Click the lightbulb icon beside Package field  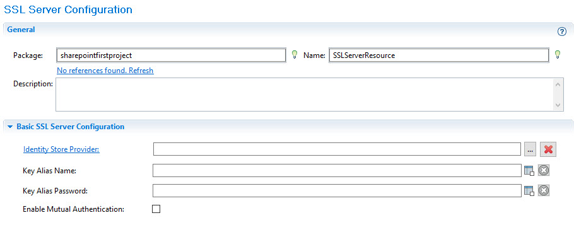tap(293, 55)
